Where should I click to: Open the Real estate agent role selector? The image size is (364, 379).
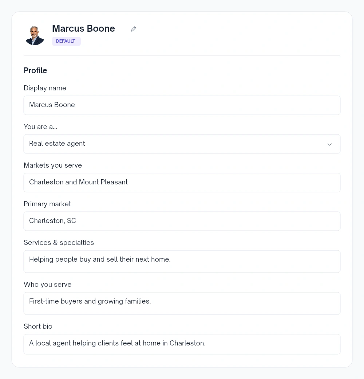182,144
